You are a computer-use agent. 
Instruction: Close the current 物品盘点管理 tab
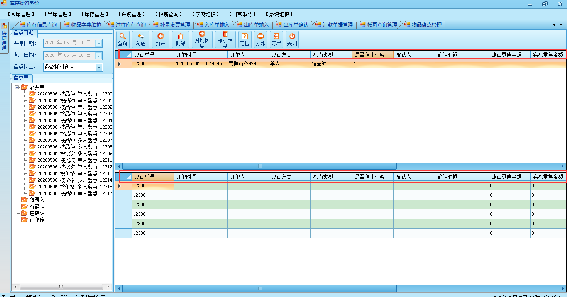[x=561, y=25]
